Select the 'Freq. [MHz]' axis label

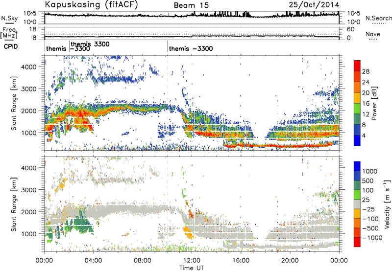pos(9,33)
